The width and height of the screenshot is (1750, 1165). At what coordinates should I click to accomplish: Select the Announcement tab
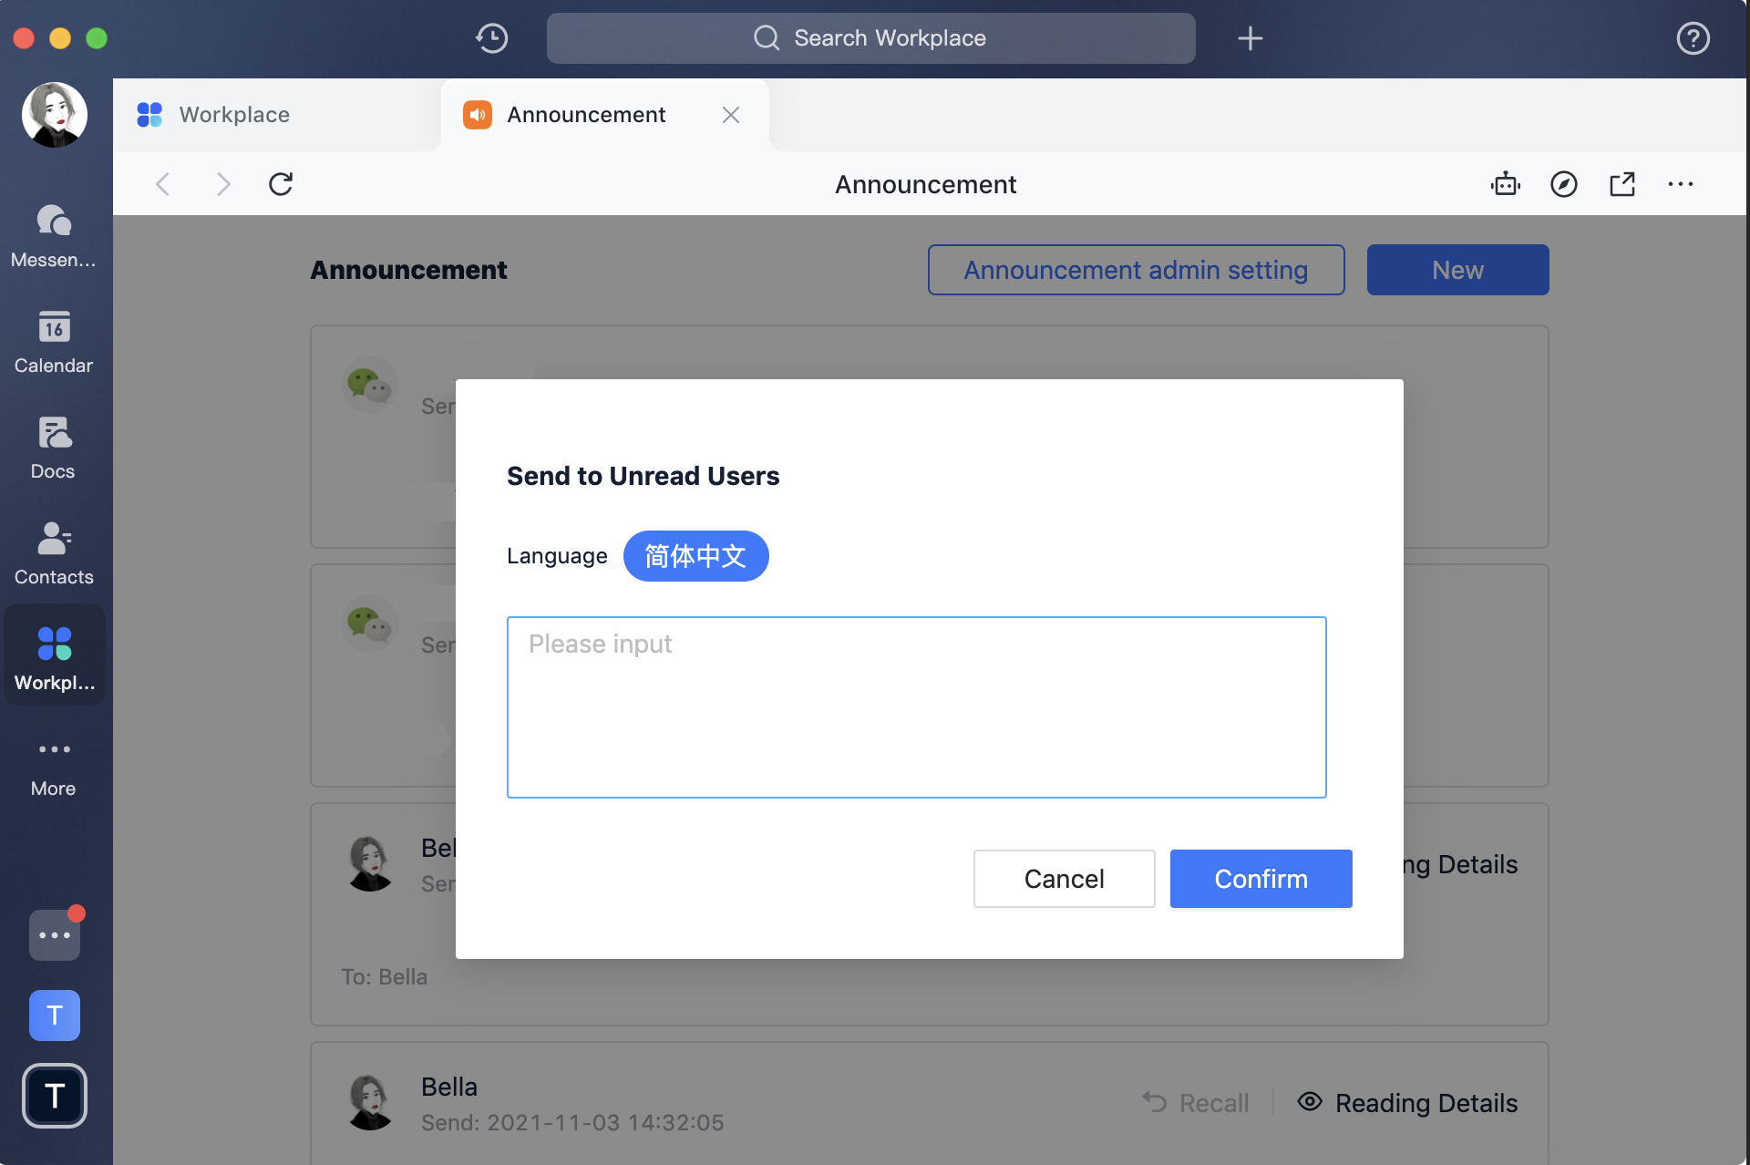tap(586, 115)
